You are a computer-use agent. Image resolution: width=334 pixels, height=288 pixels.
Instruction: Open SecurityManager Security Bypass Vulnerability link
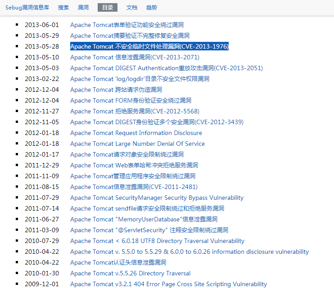pyautogui.click(x=157, y=198)
